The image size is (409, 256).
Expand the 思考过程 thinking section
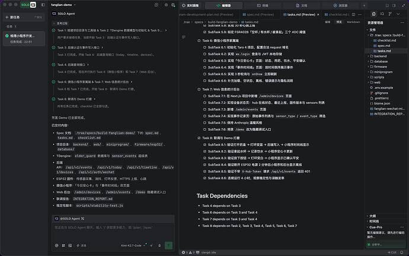pyautogui.click(x=60, y=24)
